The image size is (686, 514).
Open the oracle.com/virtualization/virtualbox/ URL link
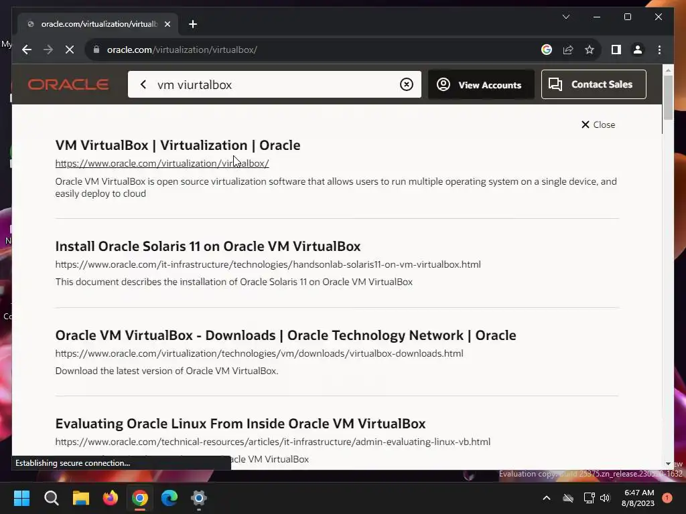162,163
